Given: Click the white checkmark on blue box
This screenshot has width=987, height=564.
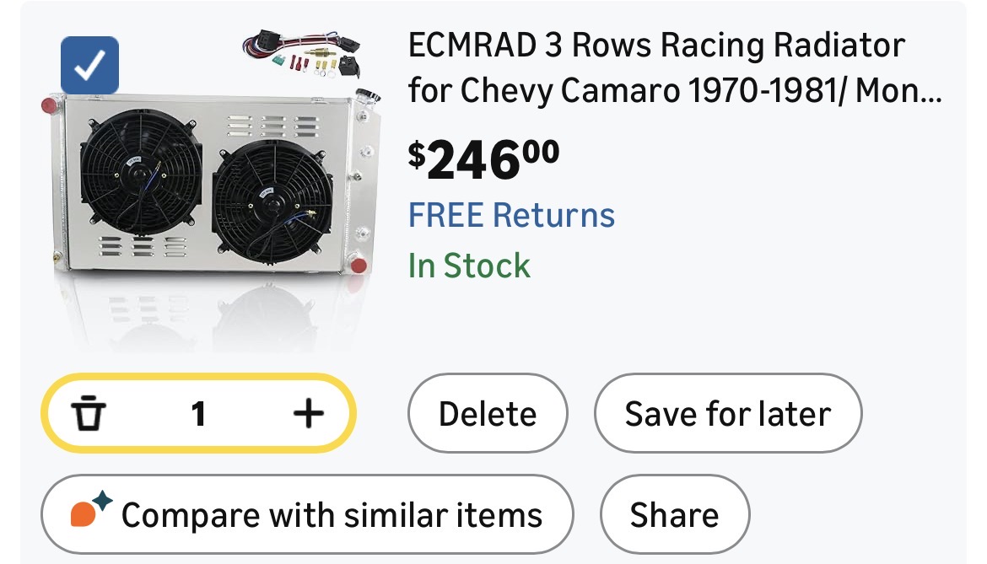Looking at the screenshot, I should [89, 66].
